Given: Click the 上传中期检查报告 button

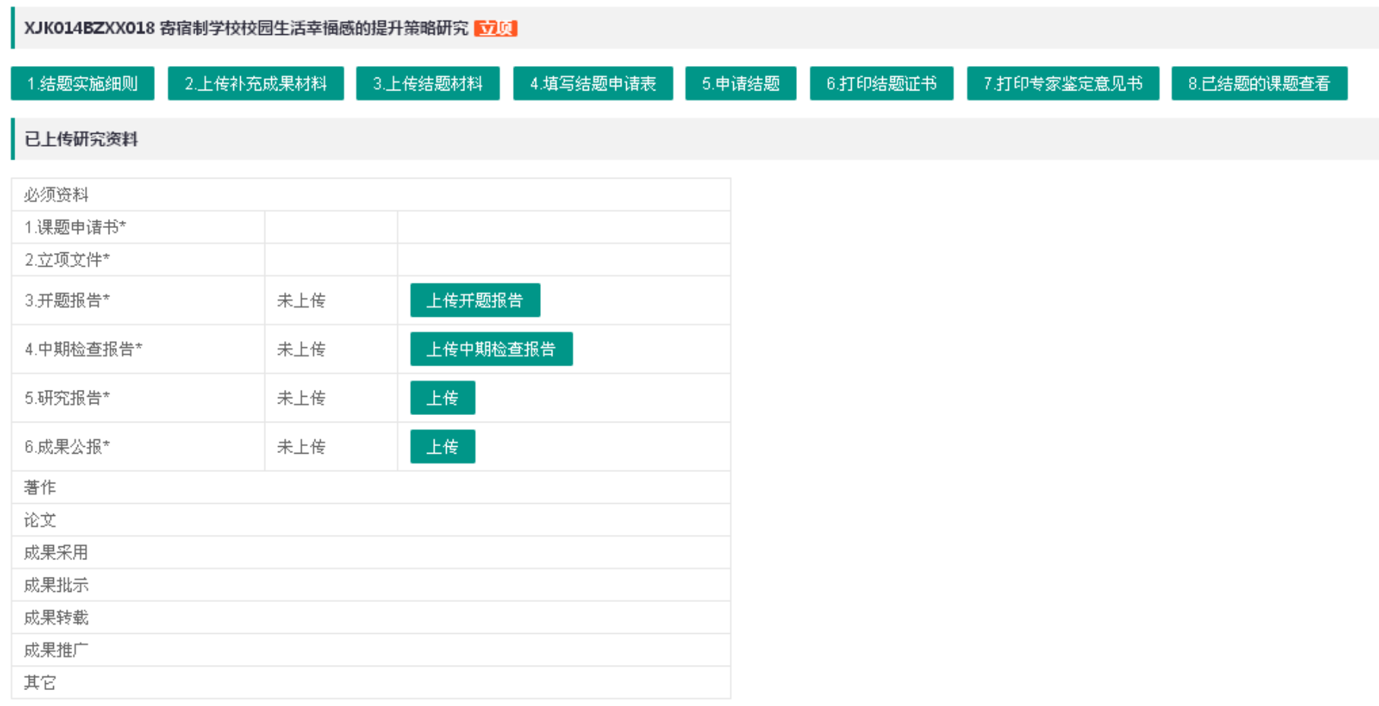Looking at the screenshot, I should tap(491, 349).
